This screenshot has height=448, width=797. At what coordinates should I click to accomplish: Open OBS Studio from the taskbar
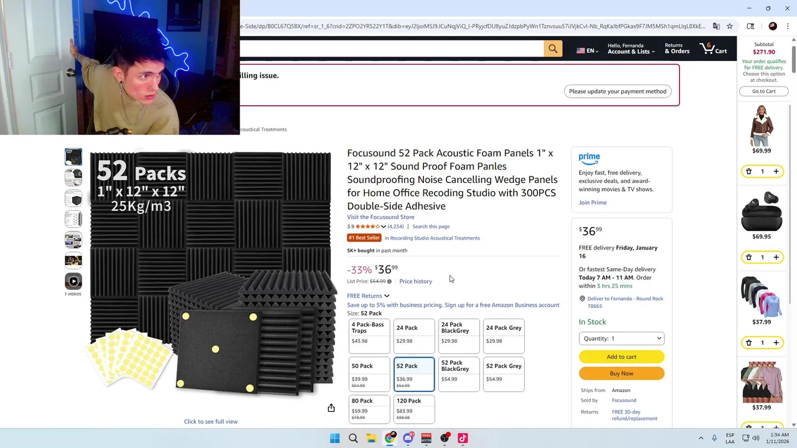tap(445, 438)
